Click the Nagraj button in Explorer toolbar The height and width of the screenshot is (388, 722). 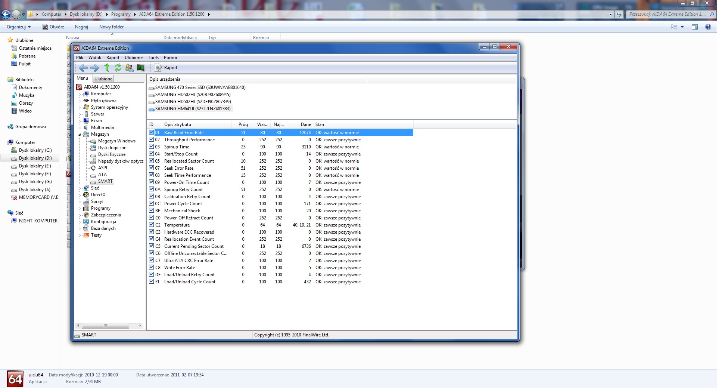pos(81,27)
